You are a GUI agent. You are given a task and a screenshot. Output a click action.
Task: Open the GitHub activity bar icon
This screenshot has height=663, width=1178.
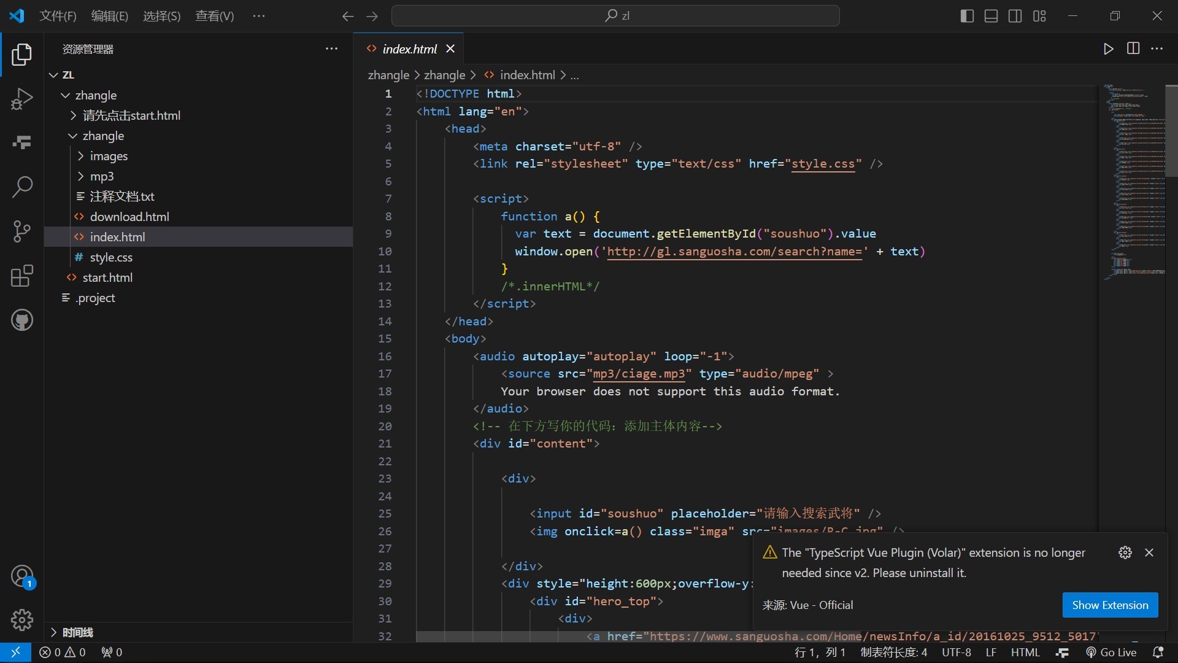(21, 320)
